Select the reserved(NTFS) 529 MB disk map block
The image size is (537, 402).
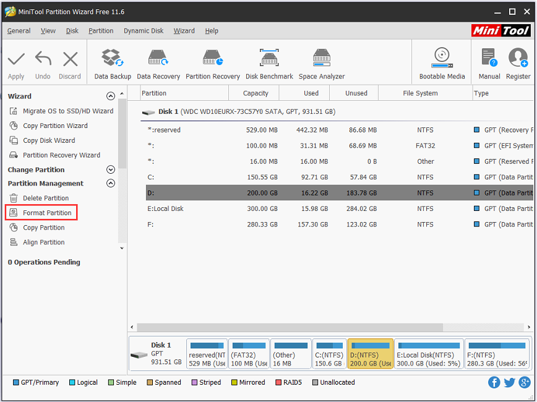point(207,354)
